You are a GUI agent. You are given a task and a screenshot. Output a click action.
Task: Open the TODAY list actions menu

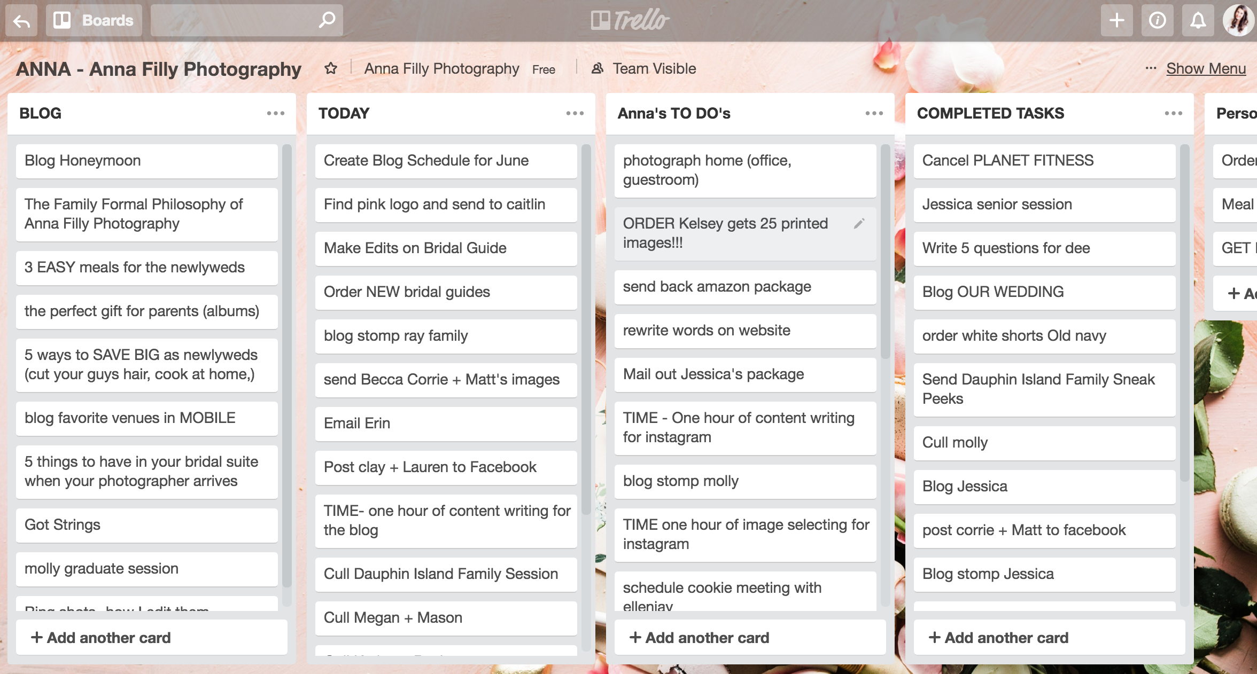click(x=575, y=113)
